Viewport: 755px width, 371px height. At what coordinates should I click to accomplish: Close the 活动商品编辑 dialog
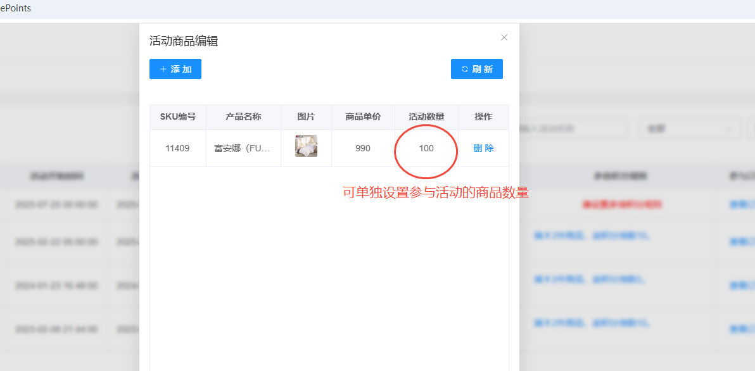pos(504,37)
